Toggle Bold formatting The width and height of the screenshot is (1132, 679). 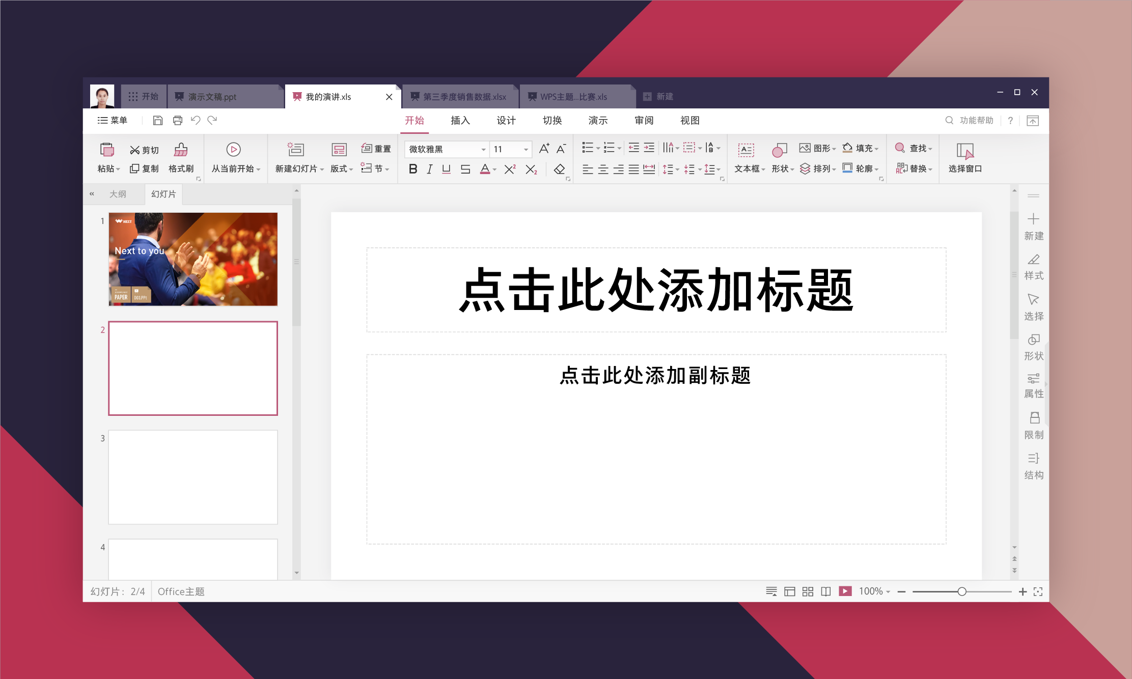click(x=413, y=169)
